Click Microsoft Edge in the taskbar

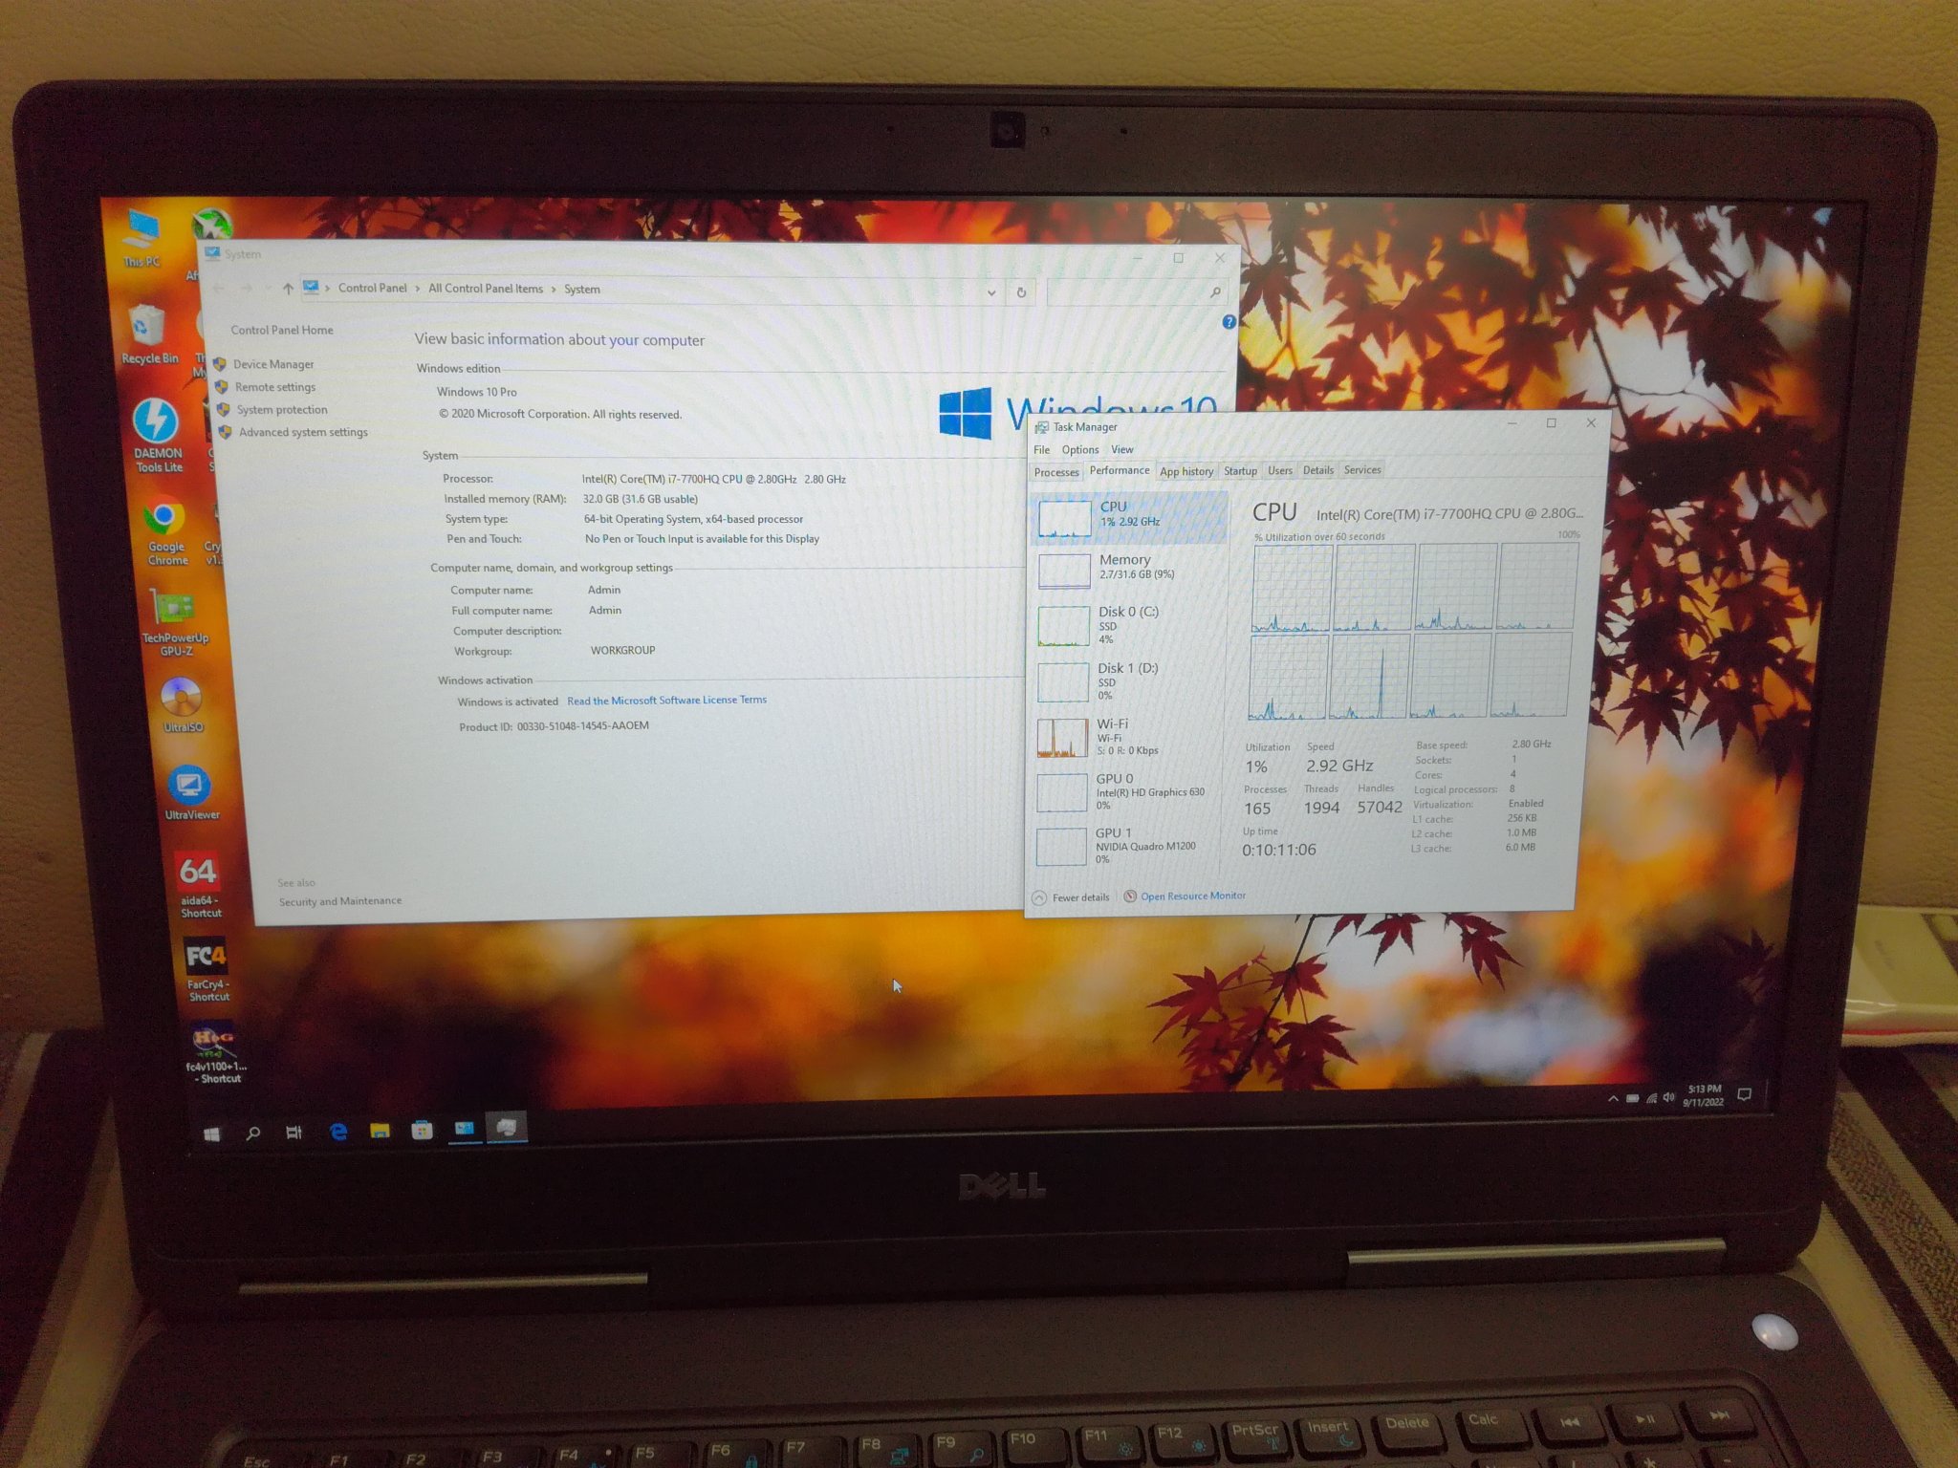click(338, 1132)
